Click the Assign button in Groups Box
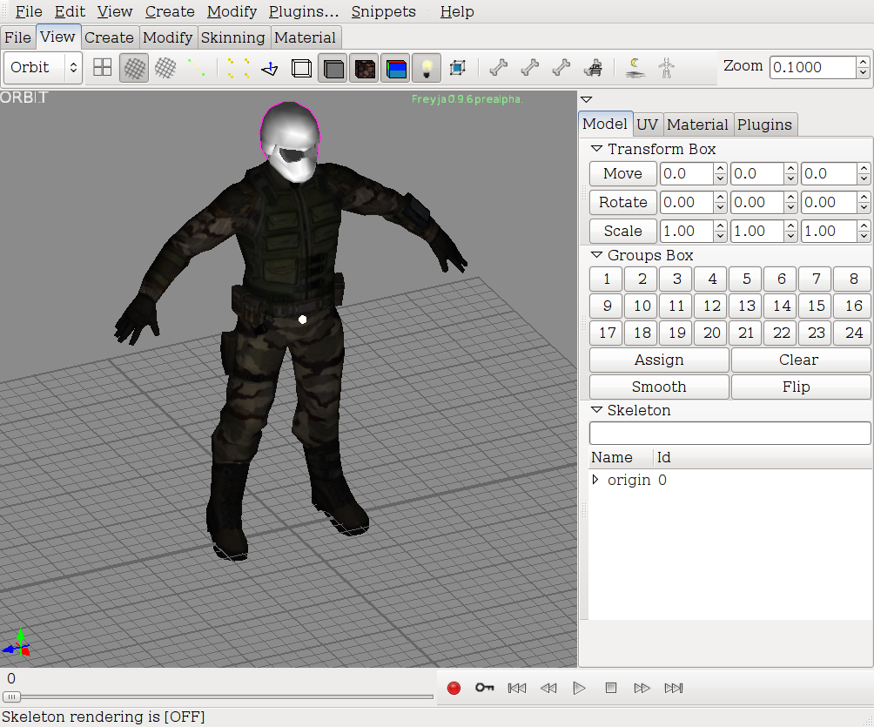The image size is (874, 727). [x=659, y=360]
